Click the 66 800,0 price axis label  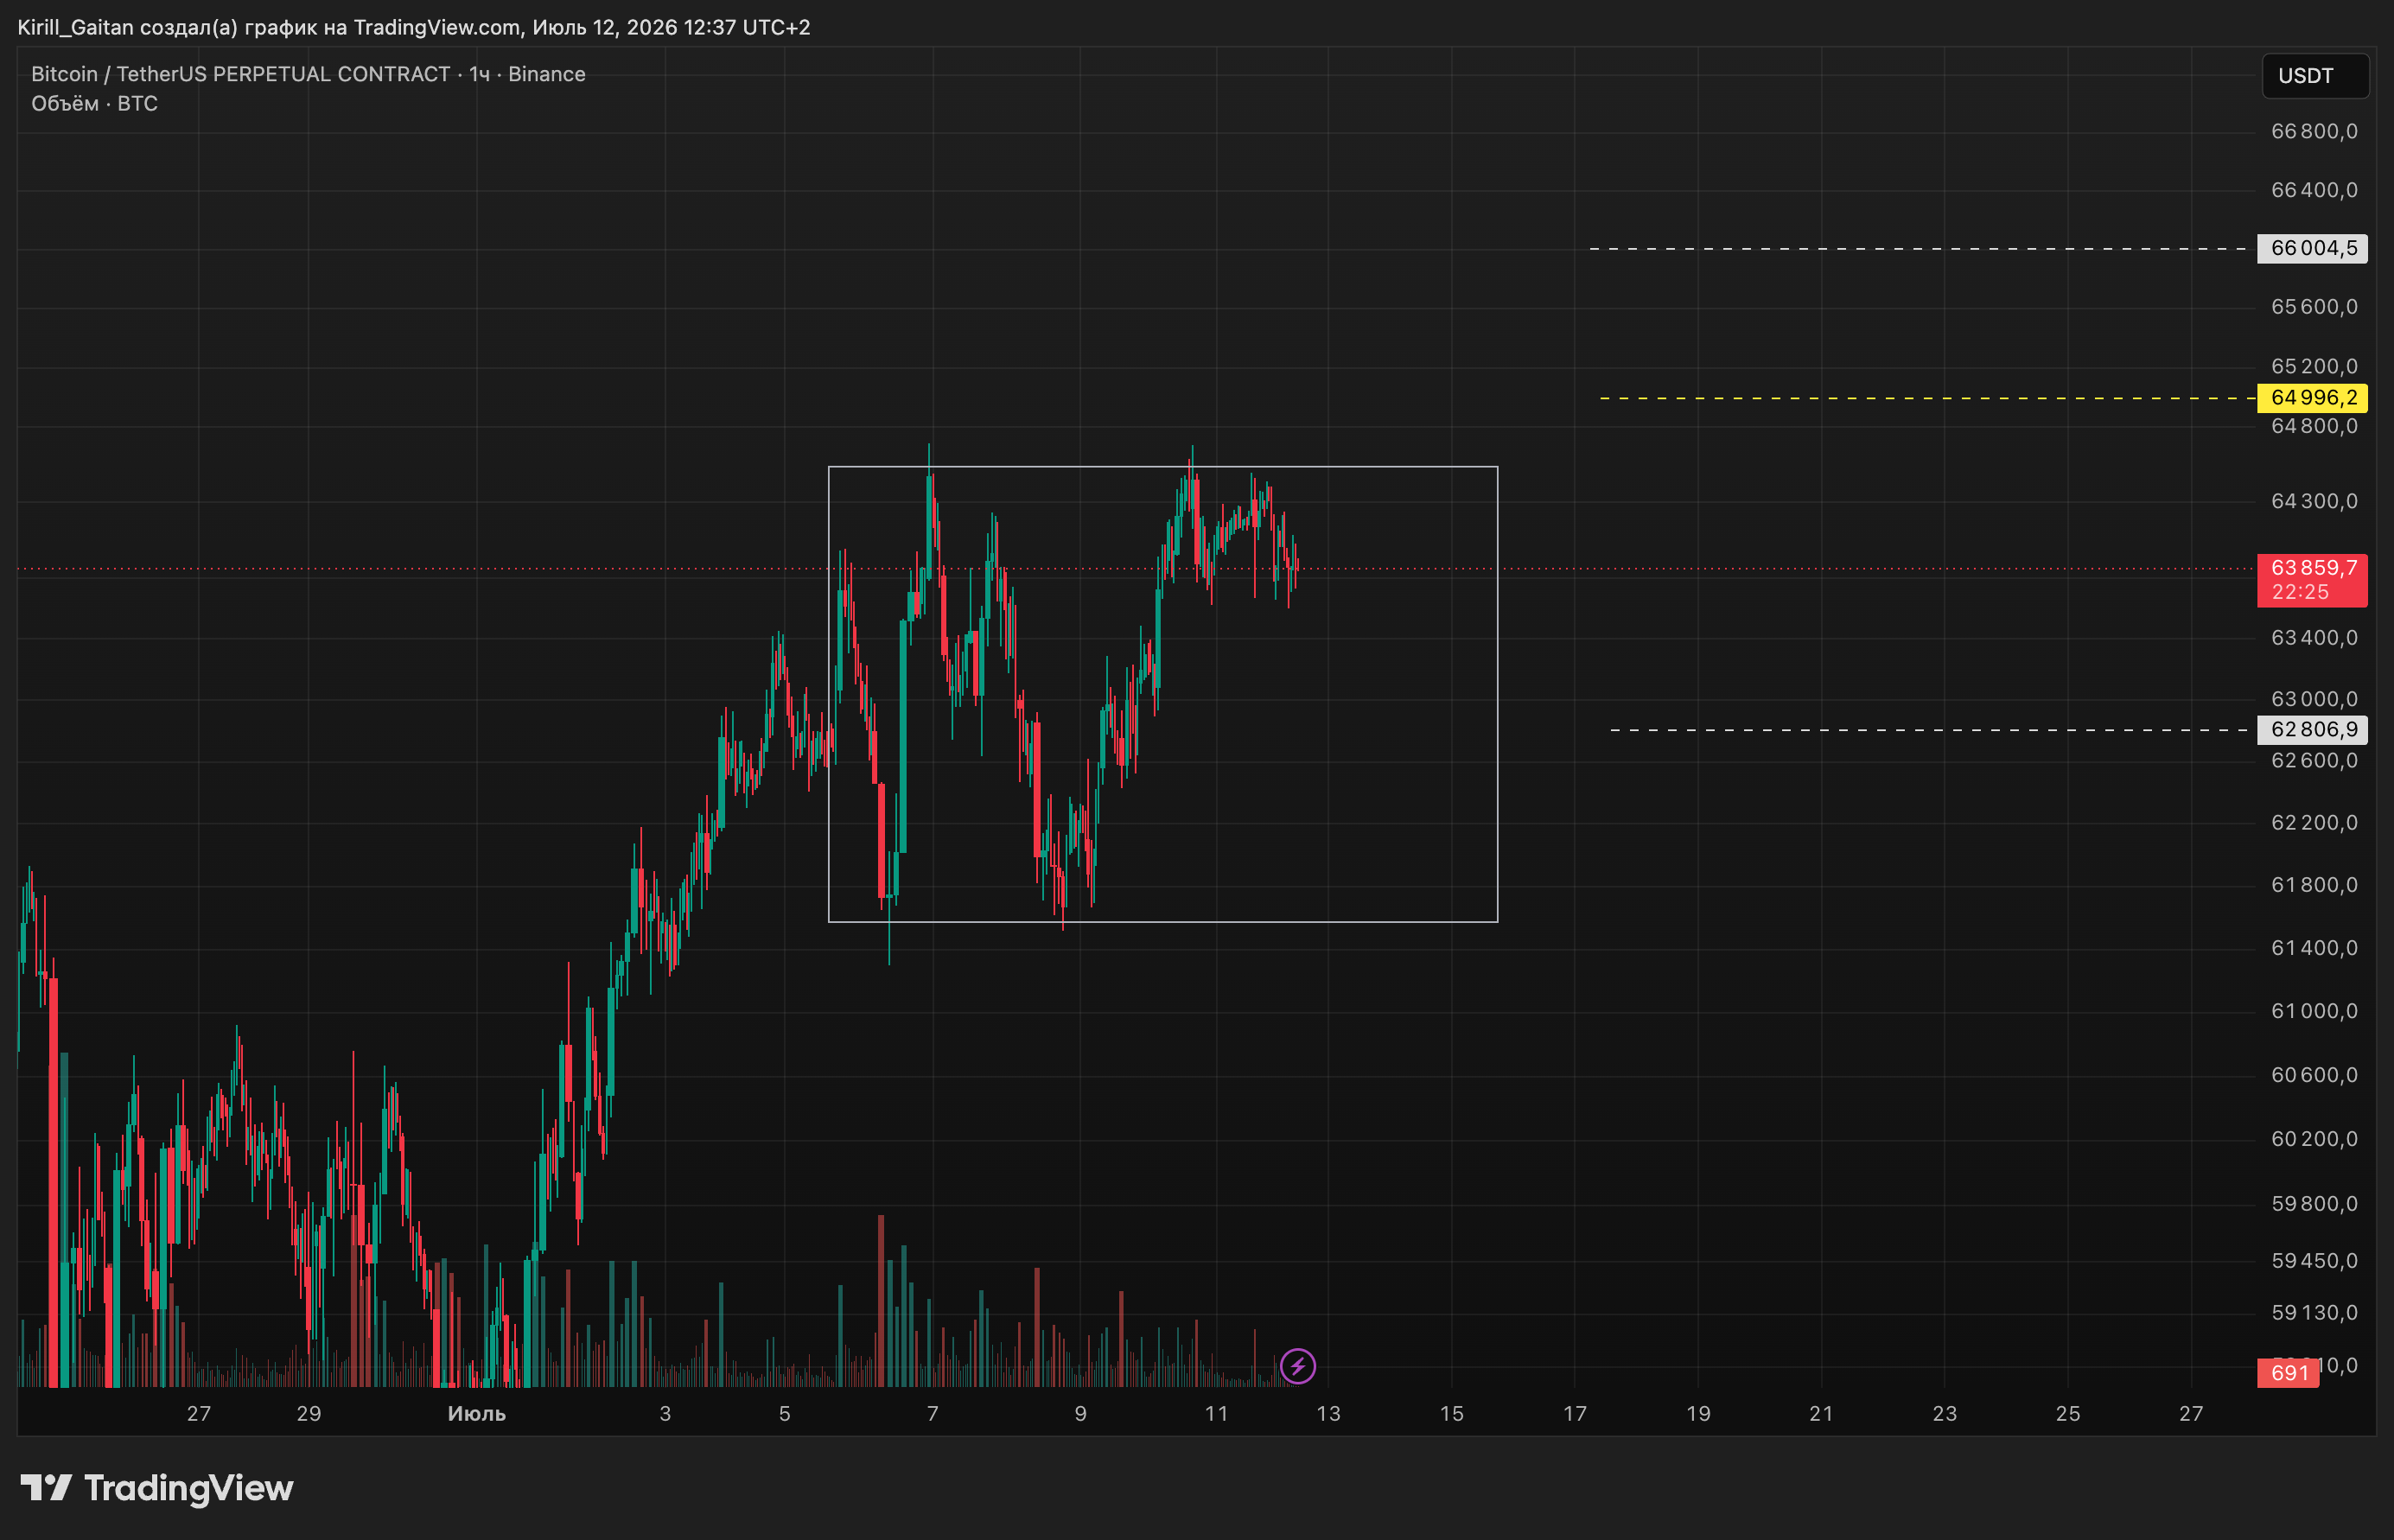point(2314,131)
